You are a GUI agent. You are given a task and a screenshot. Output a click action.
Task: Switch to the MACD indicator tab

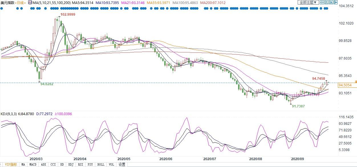coord(33,164)
